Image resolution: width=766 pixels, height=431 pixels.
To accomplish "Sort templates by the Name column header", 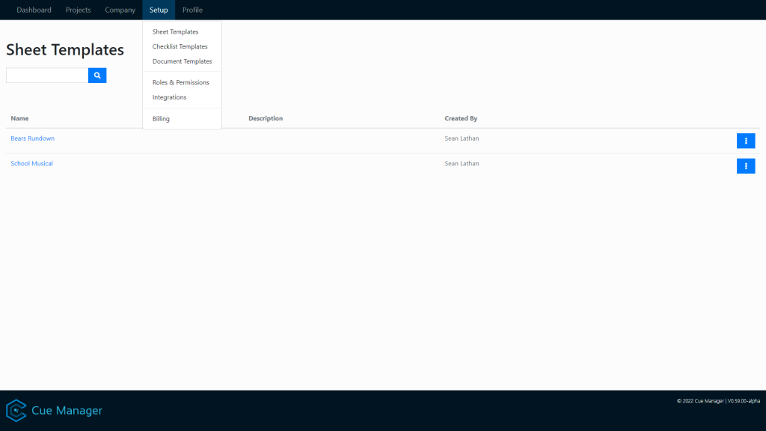I will coord(19,118).
